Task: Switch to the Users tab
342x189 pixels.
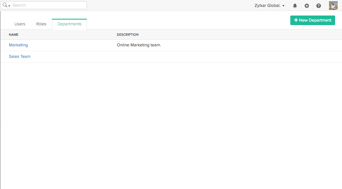Action: 20,24
